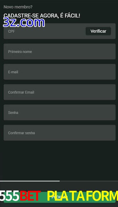Viewport: 118px width, 207px height.
Task: Select the Senha password field
Action: [60, 112]
